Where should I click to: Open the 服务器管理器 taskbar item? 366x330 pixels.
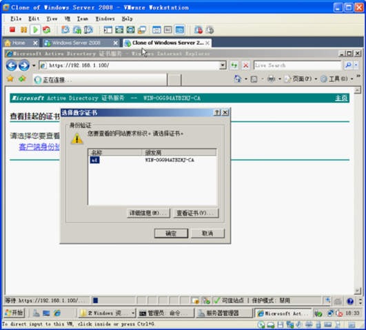tap(223, 313)
